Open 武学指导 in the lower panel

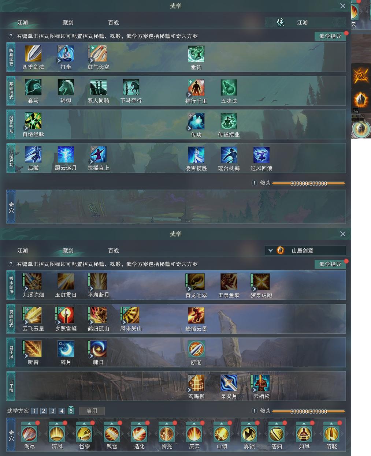pos(330,264)
